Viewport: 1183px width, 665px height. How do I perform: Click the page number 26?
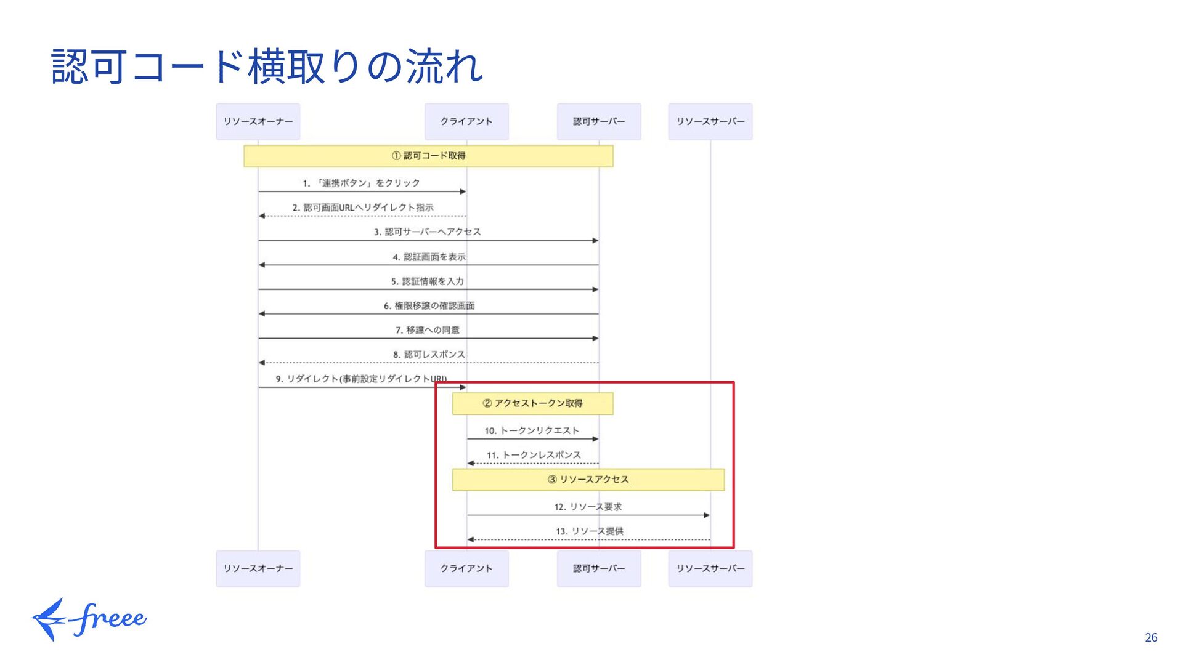tap(1151, 638)
